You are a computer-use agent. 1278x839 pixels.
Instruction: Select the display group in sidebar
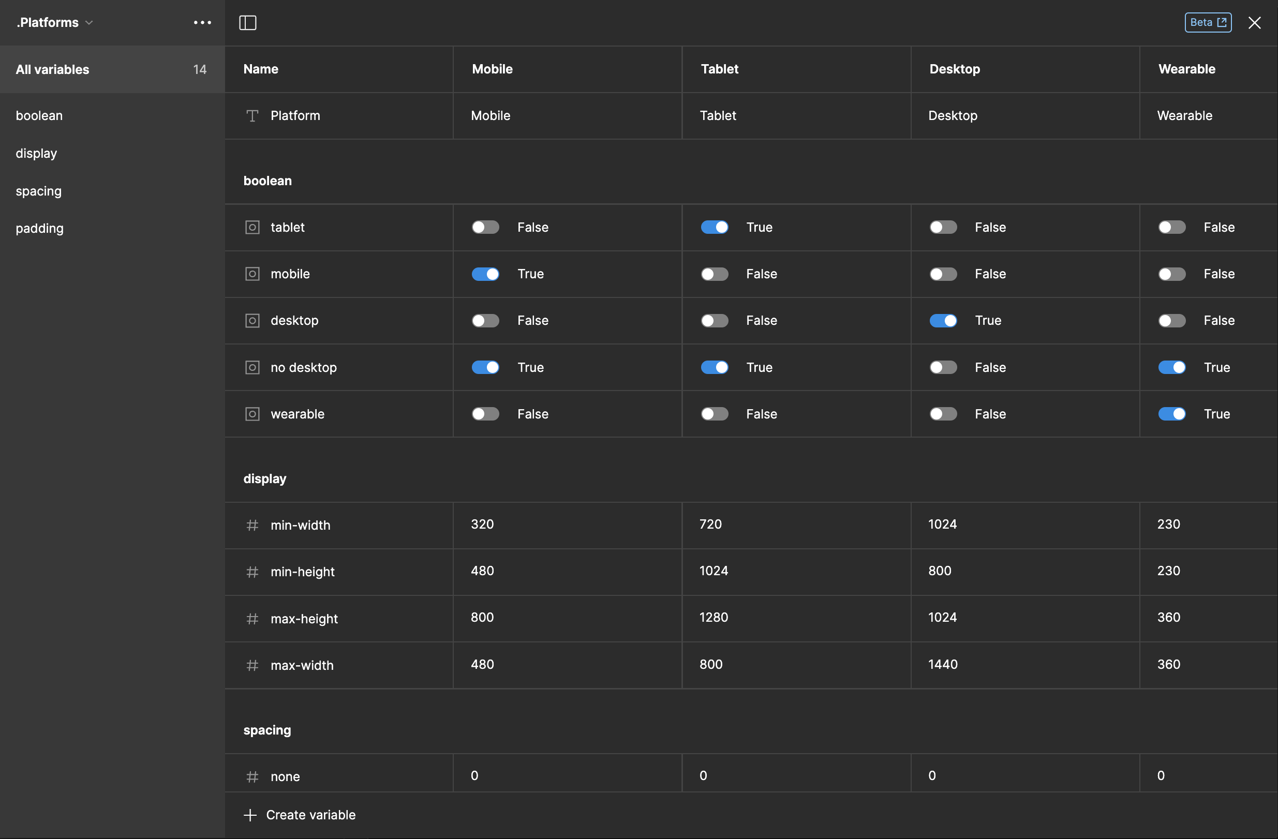click(x=37, y=154)
